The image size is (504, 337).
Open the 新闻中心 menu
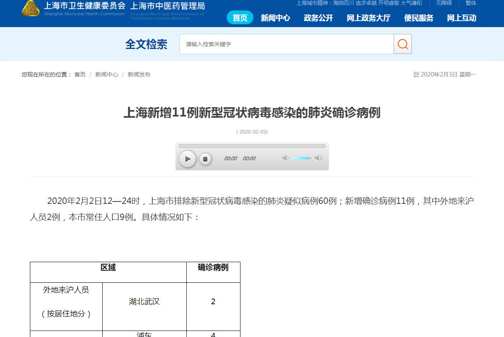(x=275, y=18)
